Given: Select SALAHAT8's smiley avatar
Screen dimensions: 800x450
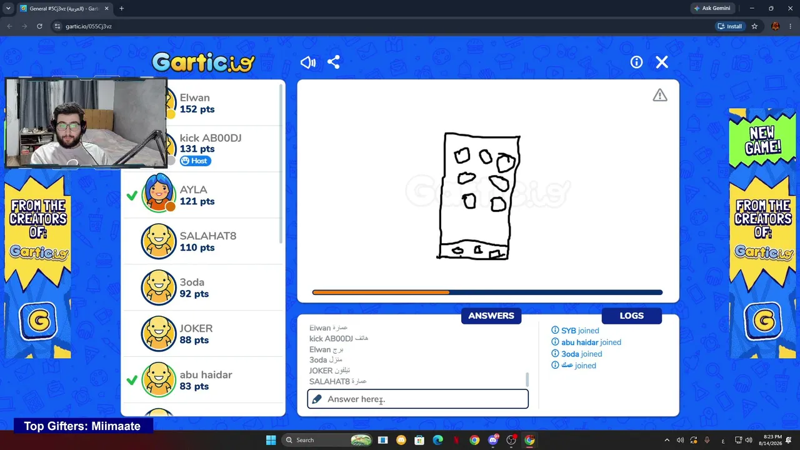Looking at the screenshot, I should tap(159, 241).
